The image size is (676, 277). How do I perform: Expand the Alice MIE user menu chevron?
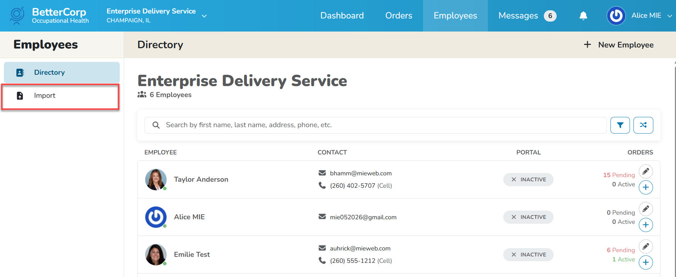click(x=669, y=16)
